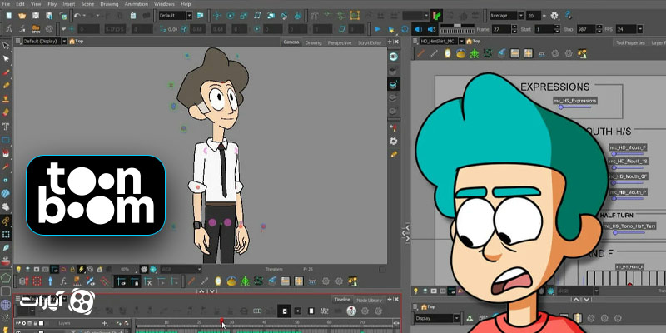
Task: Click the help question mark icon
Action: (568, 15)
